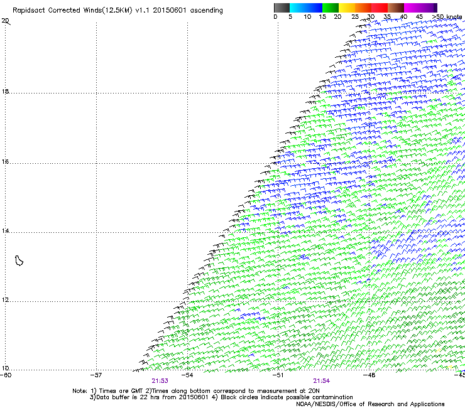Click the blue 5–15 knots legend segment

pyautogui.click(x=306, y=8)
